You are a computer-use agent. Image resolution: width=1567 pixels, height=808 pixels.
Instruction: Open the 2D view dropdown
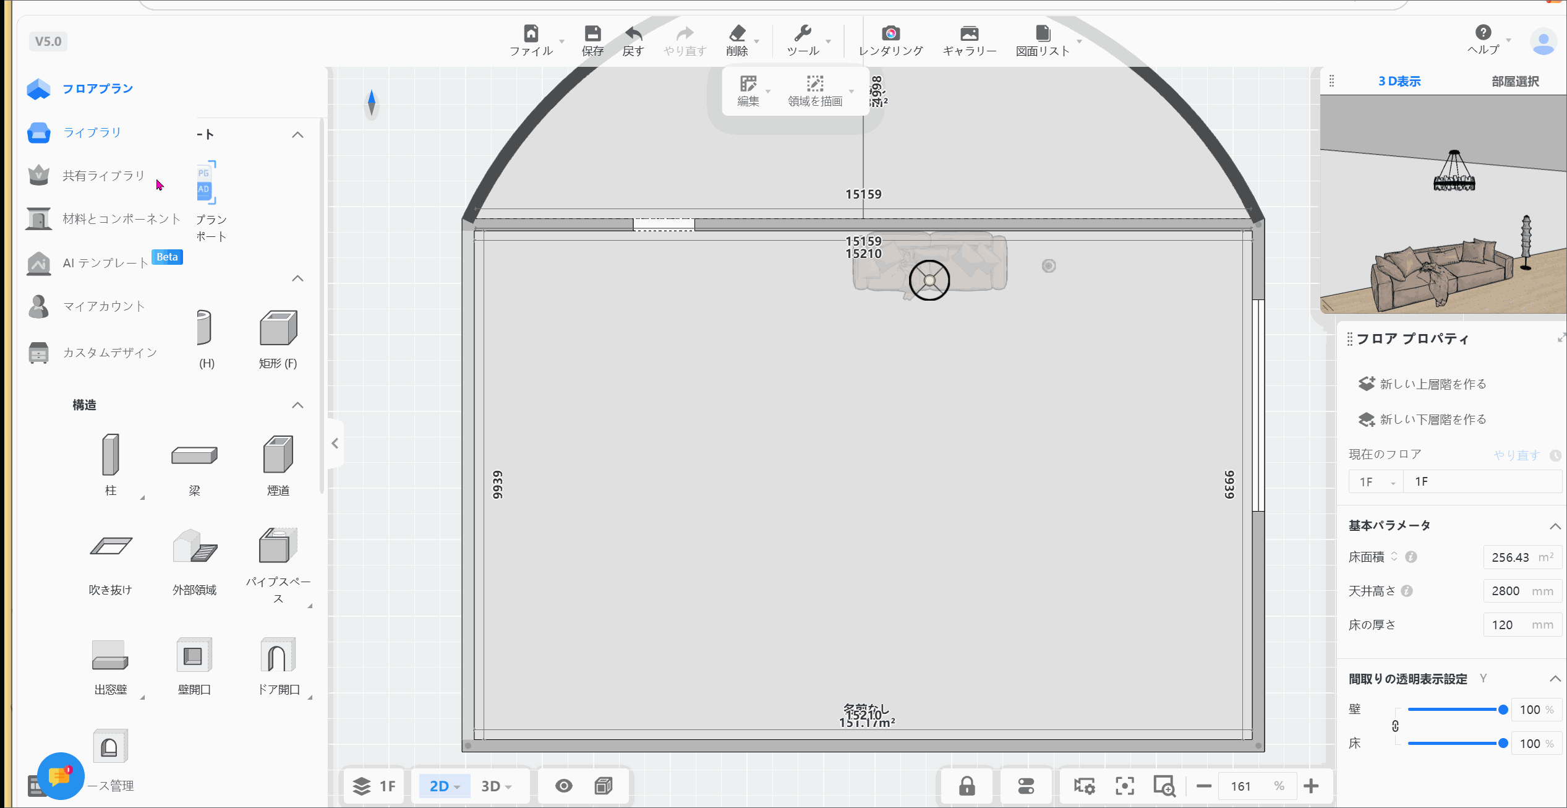(x=445, y=786)
